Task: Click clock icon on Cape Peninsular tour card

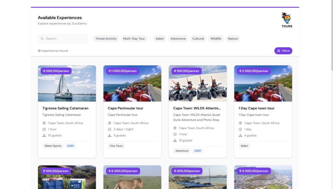Action: pos(110,129)
